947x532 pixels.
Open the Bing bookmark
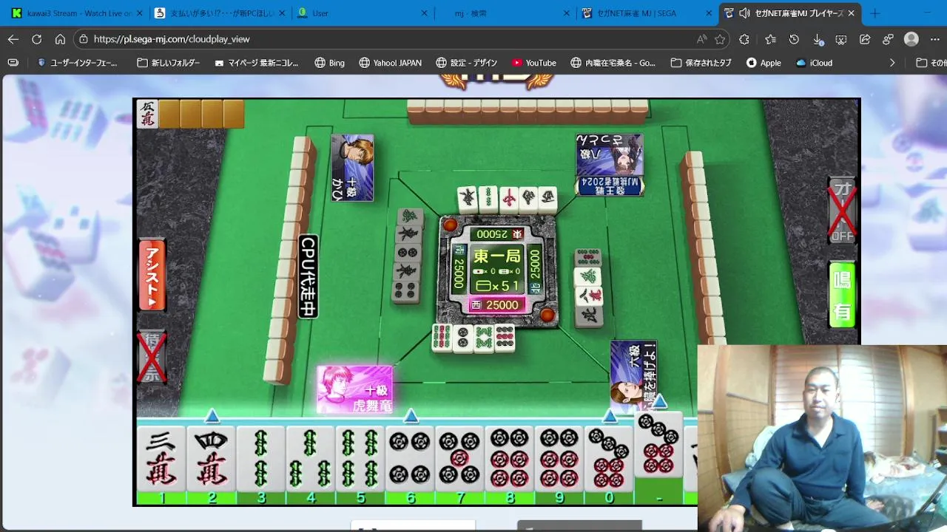point(329,63)
